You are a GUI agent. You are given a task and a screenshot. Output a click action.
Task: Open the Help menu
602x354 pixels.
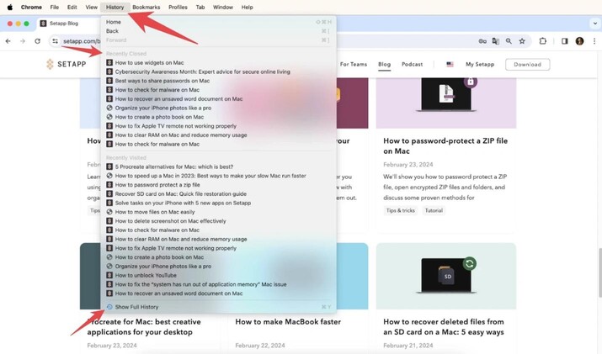click(x=247, y=7)
